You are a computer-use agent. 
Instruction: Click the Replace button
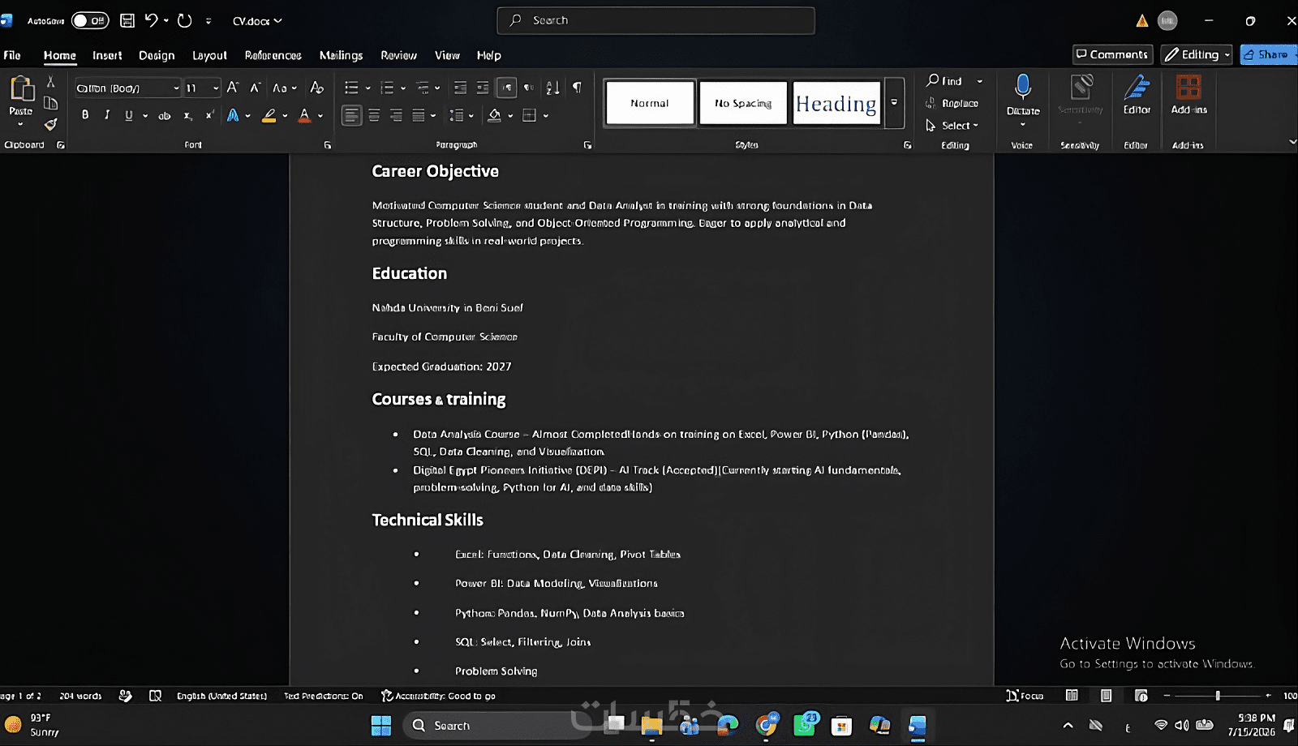click(952, 103)
